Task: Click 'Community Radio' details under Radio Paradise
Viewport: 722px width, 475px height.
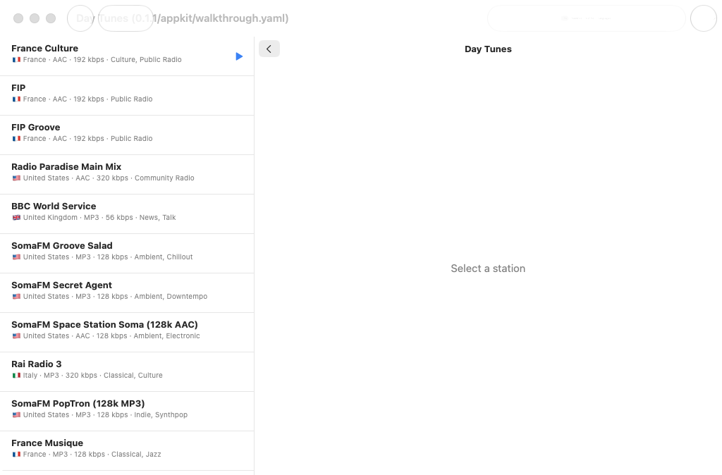Action: click(164, 178)
